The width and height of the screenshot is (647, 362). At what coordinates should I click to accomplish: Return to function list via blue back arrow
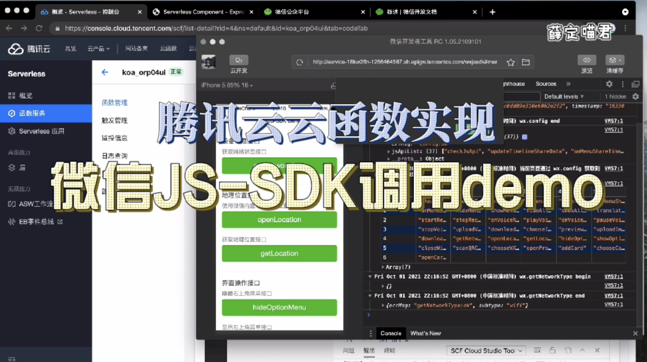105,72
